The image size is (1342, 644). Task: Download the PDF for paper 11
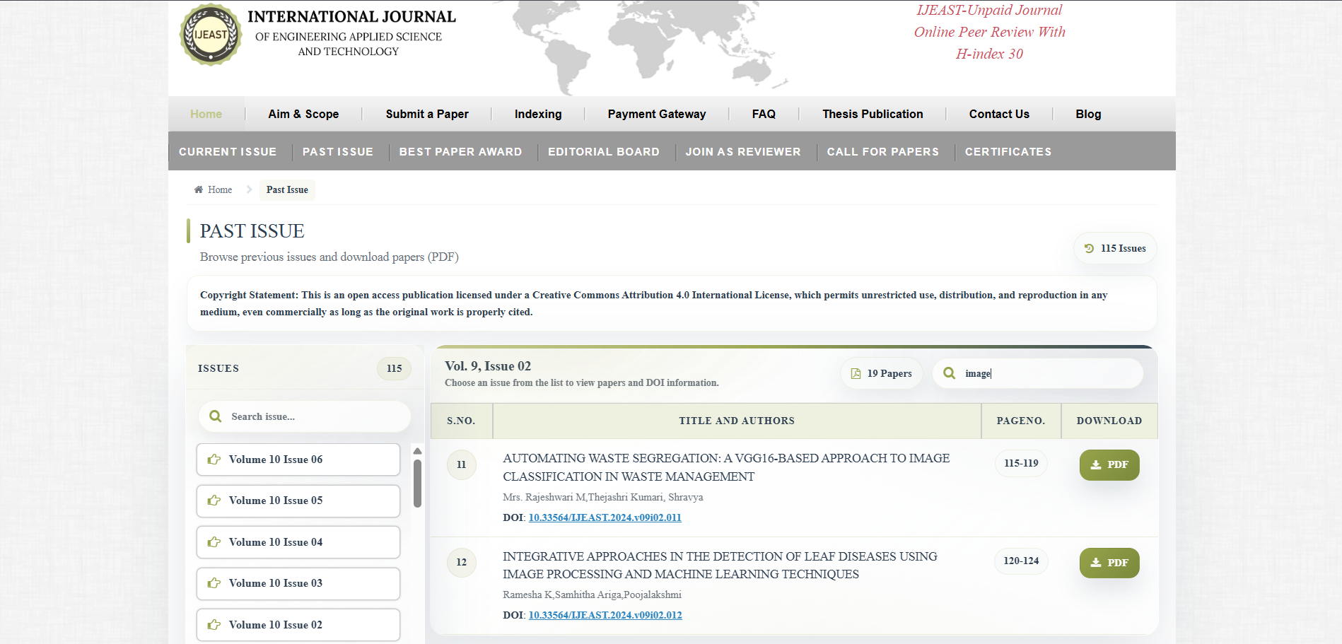click(x=1109, y=464)
